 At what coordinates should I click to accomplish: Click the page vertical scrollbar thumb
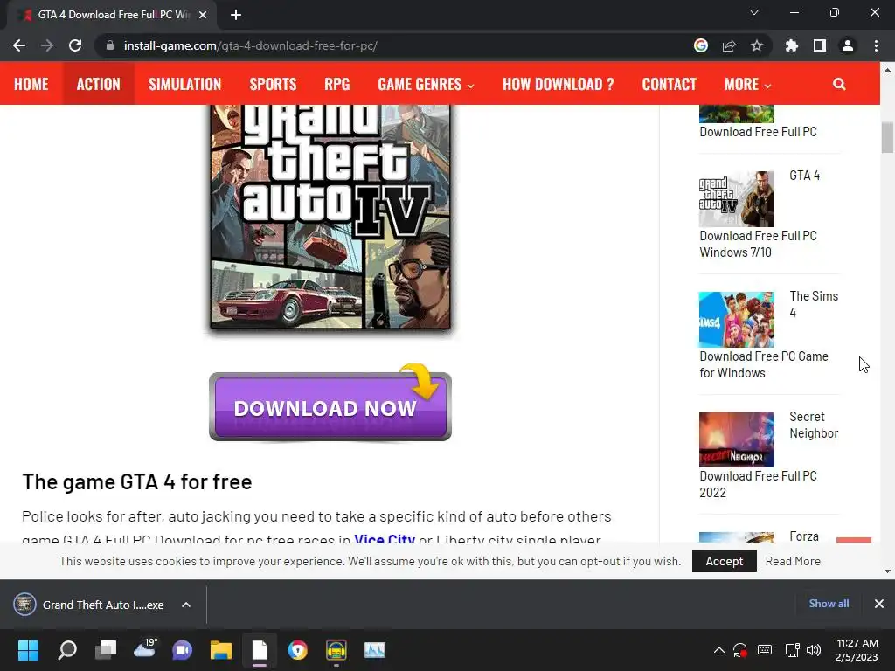click(x=887, y=137)
